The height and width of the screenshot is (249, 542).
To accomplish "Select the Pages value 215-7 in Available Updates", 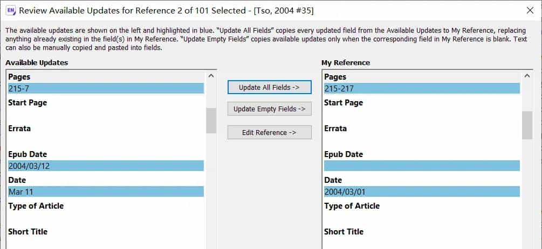I will click(106, 89).
